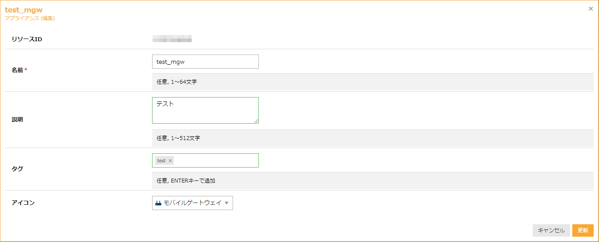Click the アイコン field label
599x242 pixels.
(x=23, y=203)
